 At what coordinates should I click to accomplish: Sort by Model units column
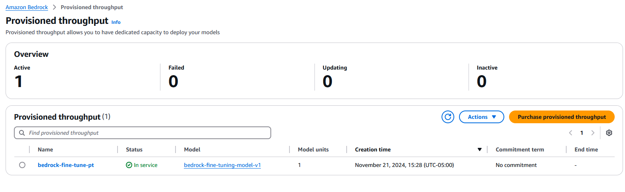coord(313,149)
